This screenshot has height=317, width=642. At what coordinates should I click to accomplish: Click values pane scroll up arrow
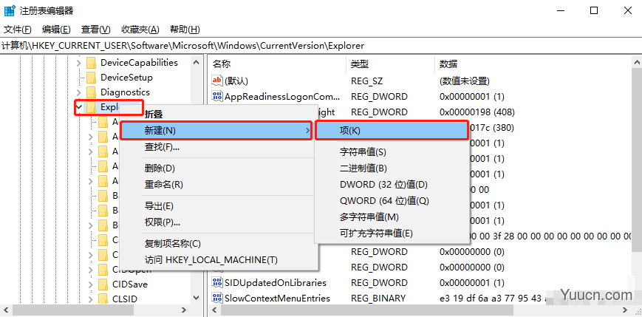pyautogui.click(x=637, y=62)
